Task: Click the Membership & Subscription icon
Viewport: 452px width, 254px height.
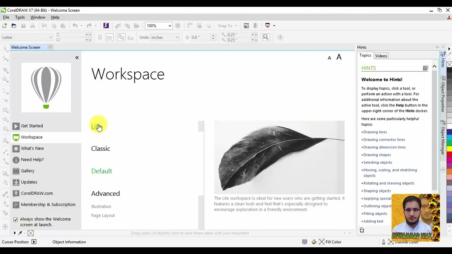Action: coord(16,205)
